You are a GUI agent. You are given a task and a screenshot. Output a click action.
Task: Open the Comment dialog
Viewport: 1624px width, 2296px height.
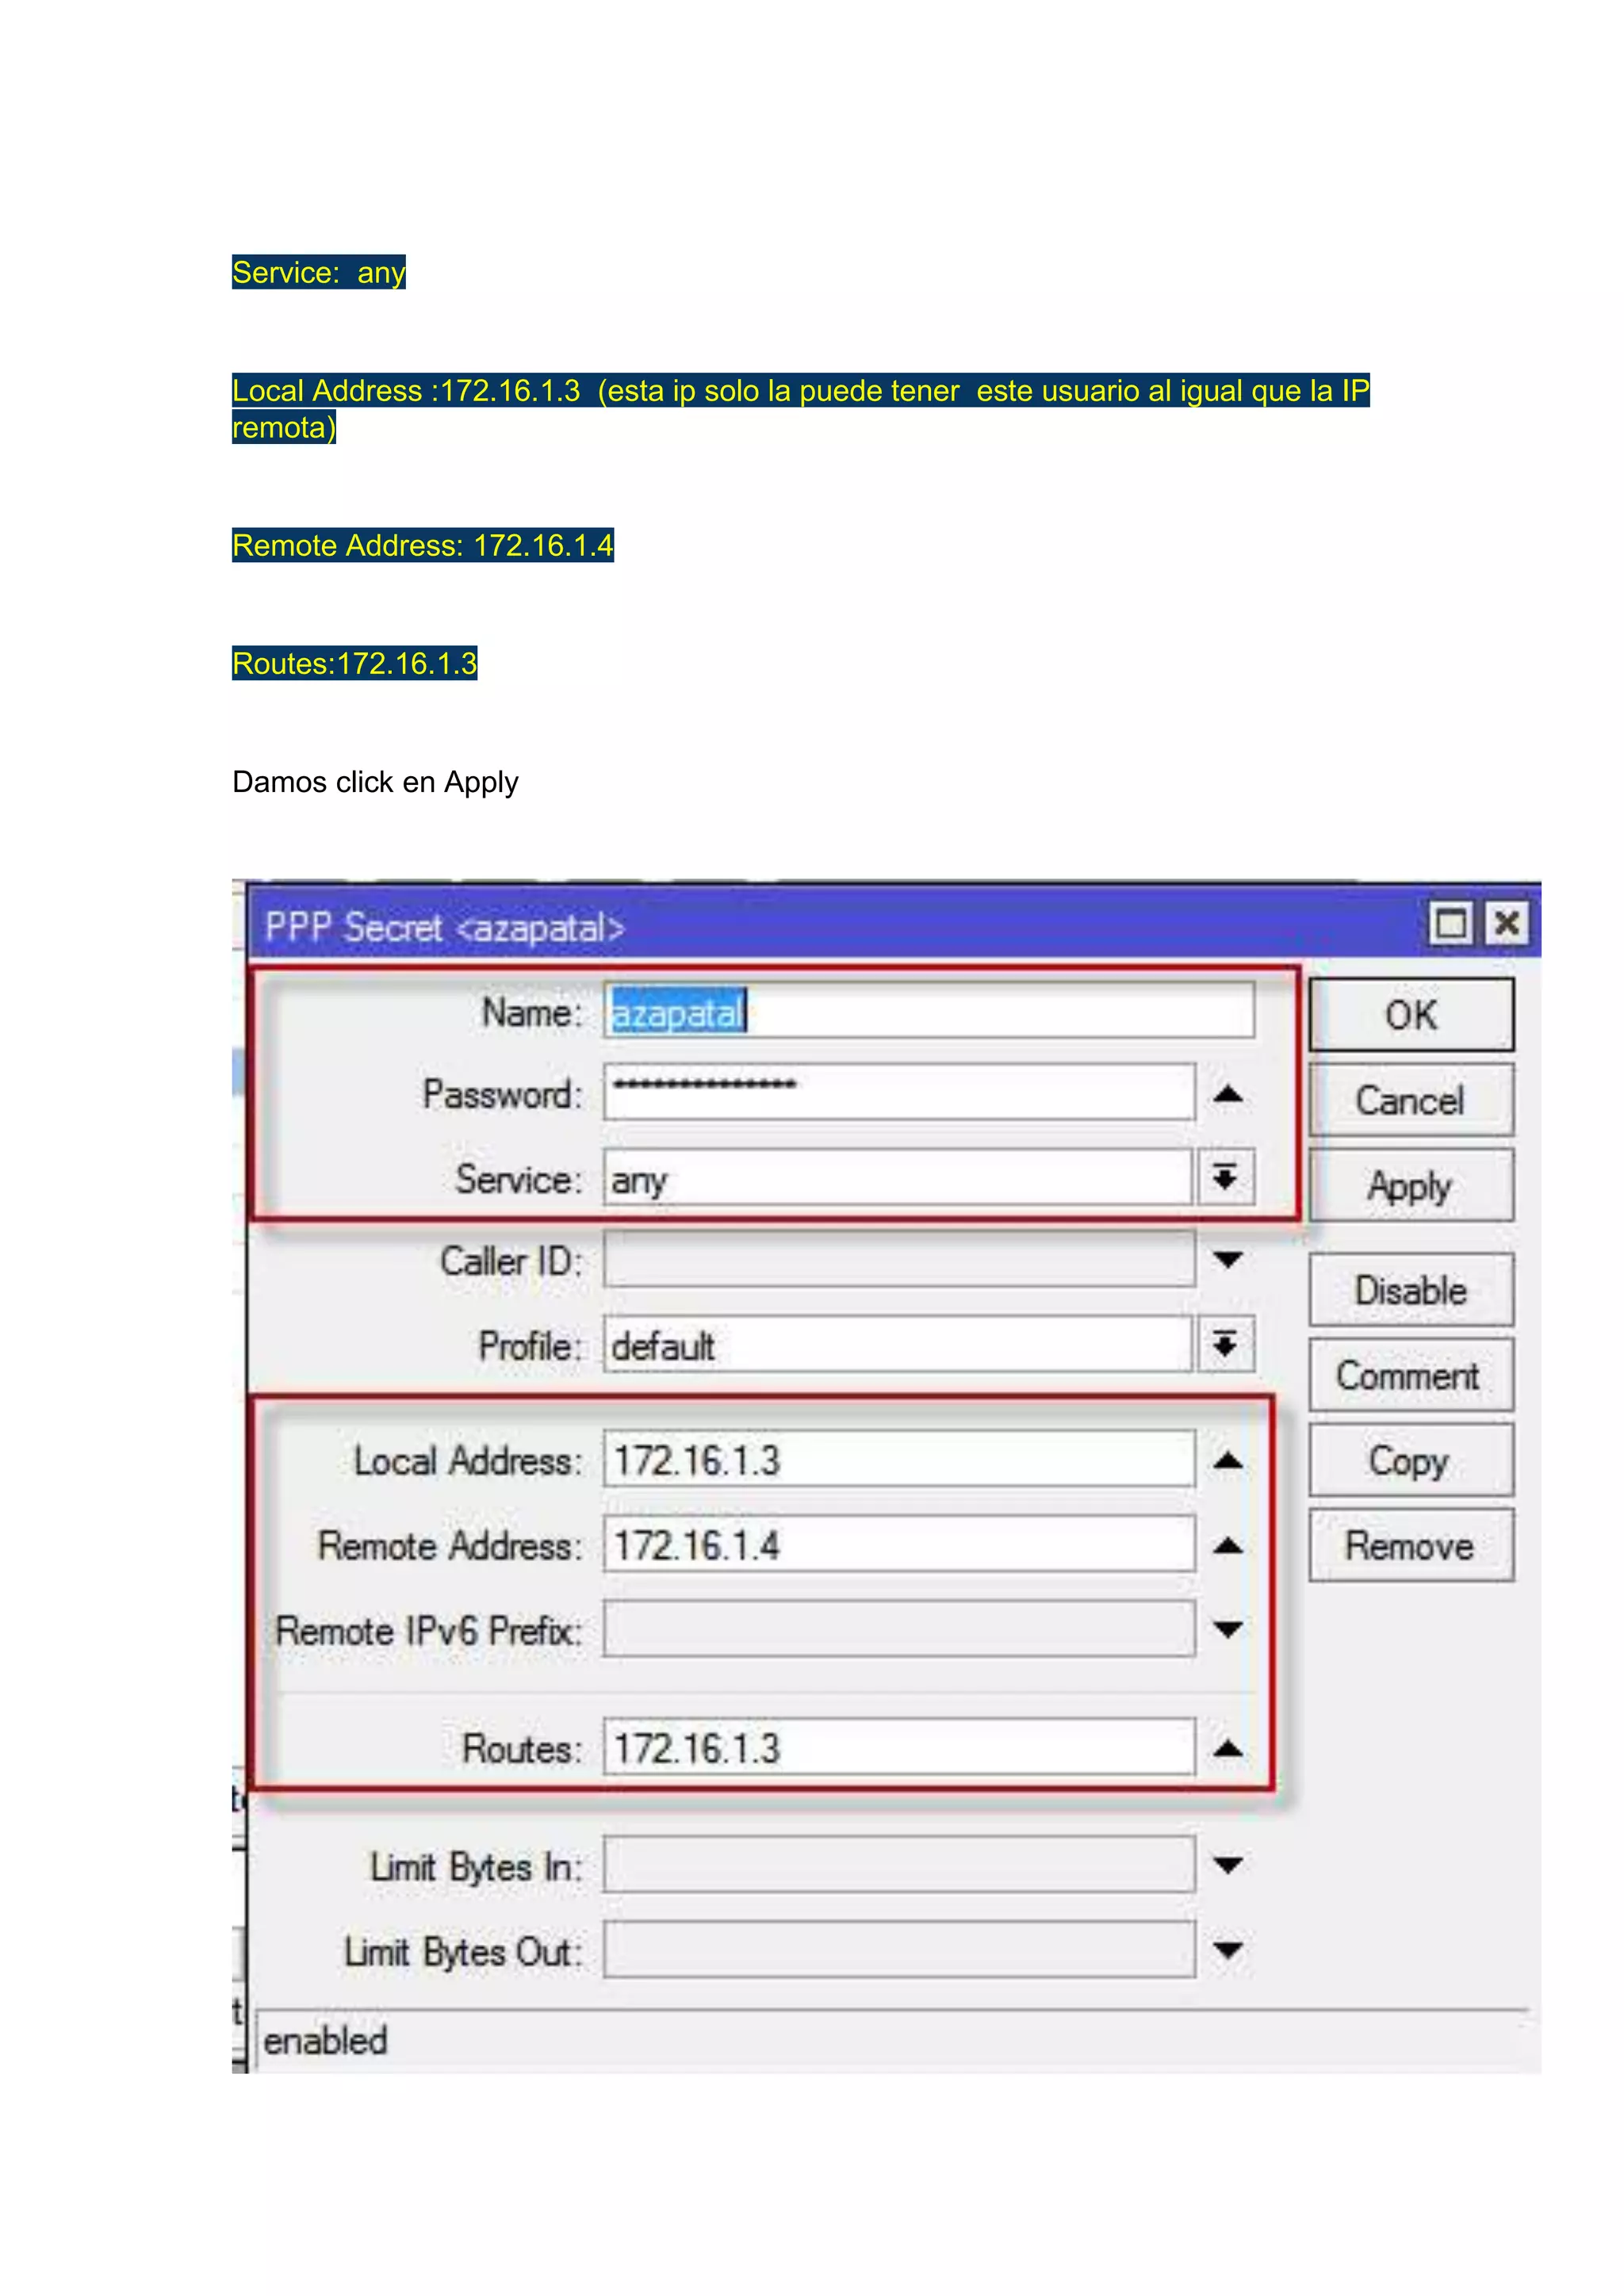(x=1411, y=1375)
